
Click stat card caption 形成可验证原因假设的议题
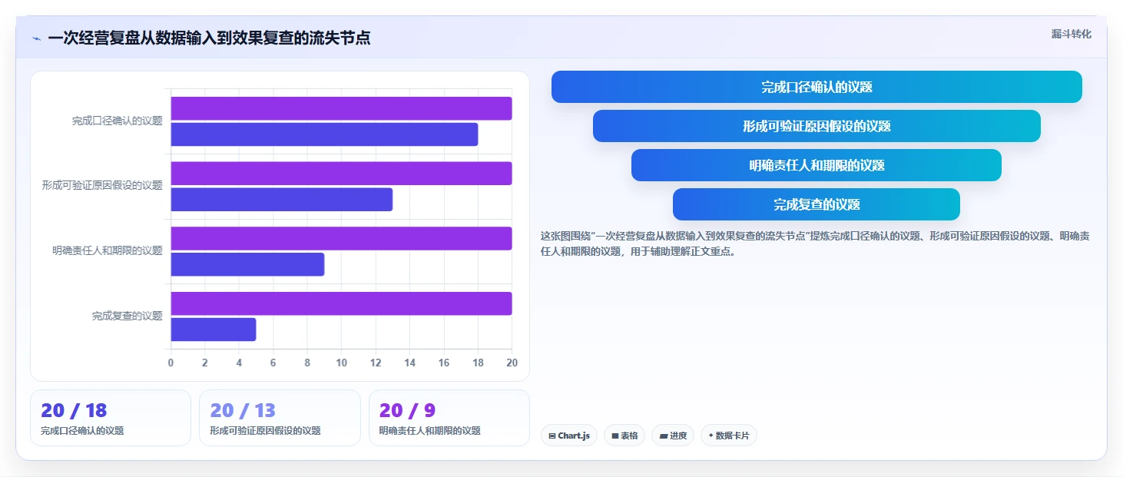[266, 431]
